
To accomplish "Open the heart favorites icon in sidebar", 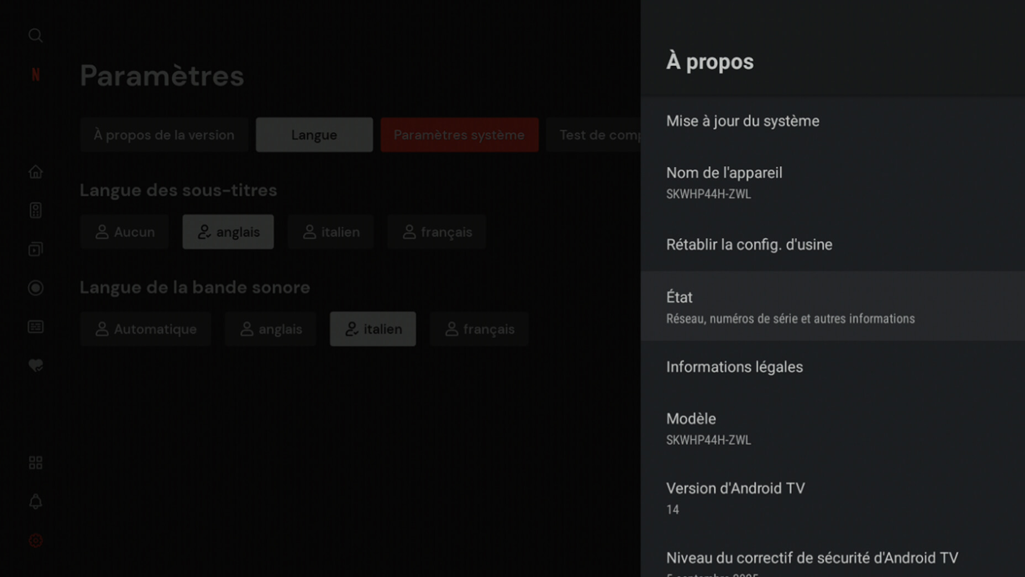I will [x=35, y=365].
